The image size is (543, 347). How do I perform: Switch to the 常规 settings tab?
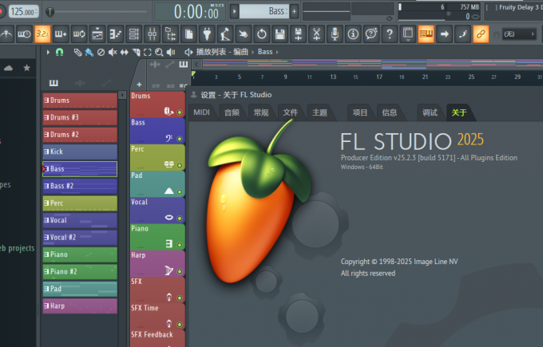click(261, 112)
